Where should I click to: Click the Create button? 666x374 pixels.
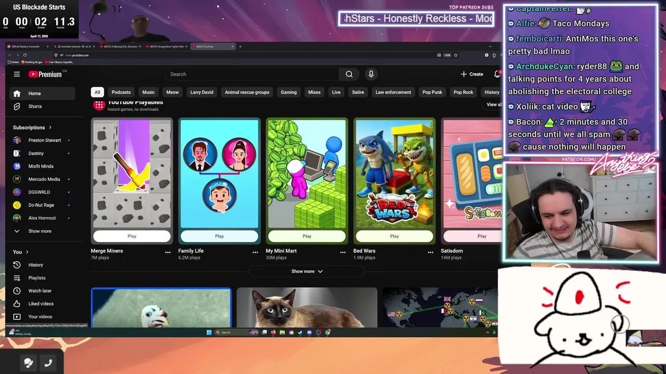point(472,74)
